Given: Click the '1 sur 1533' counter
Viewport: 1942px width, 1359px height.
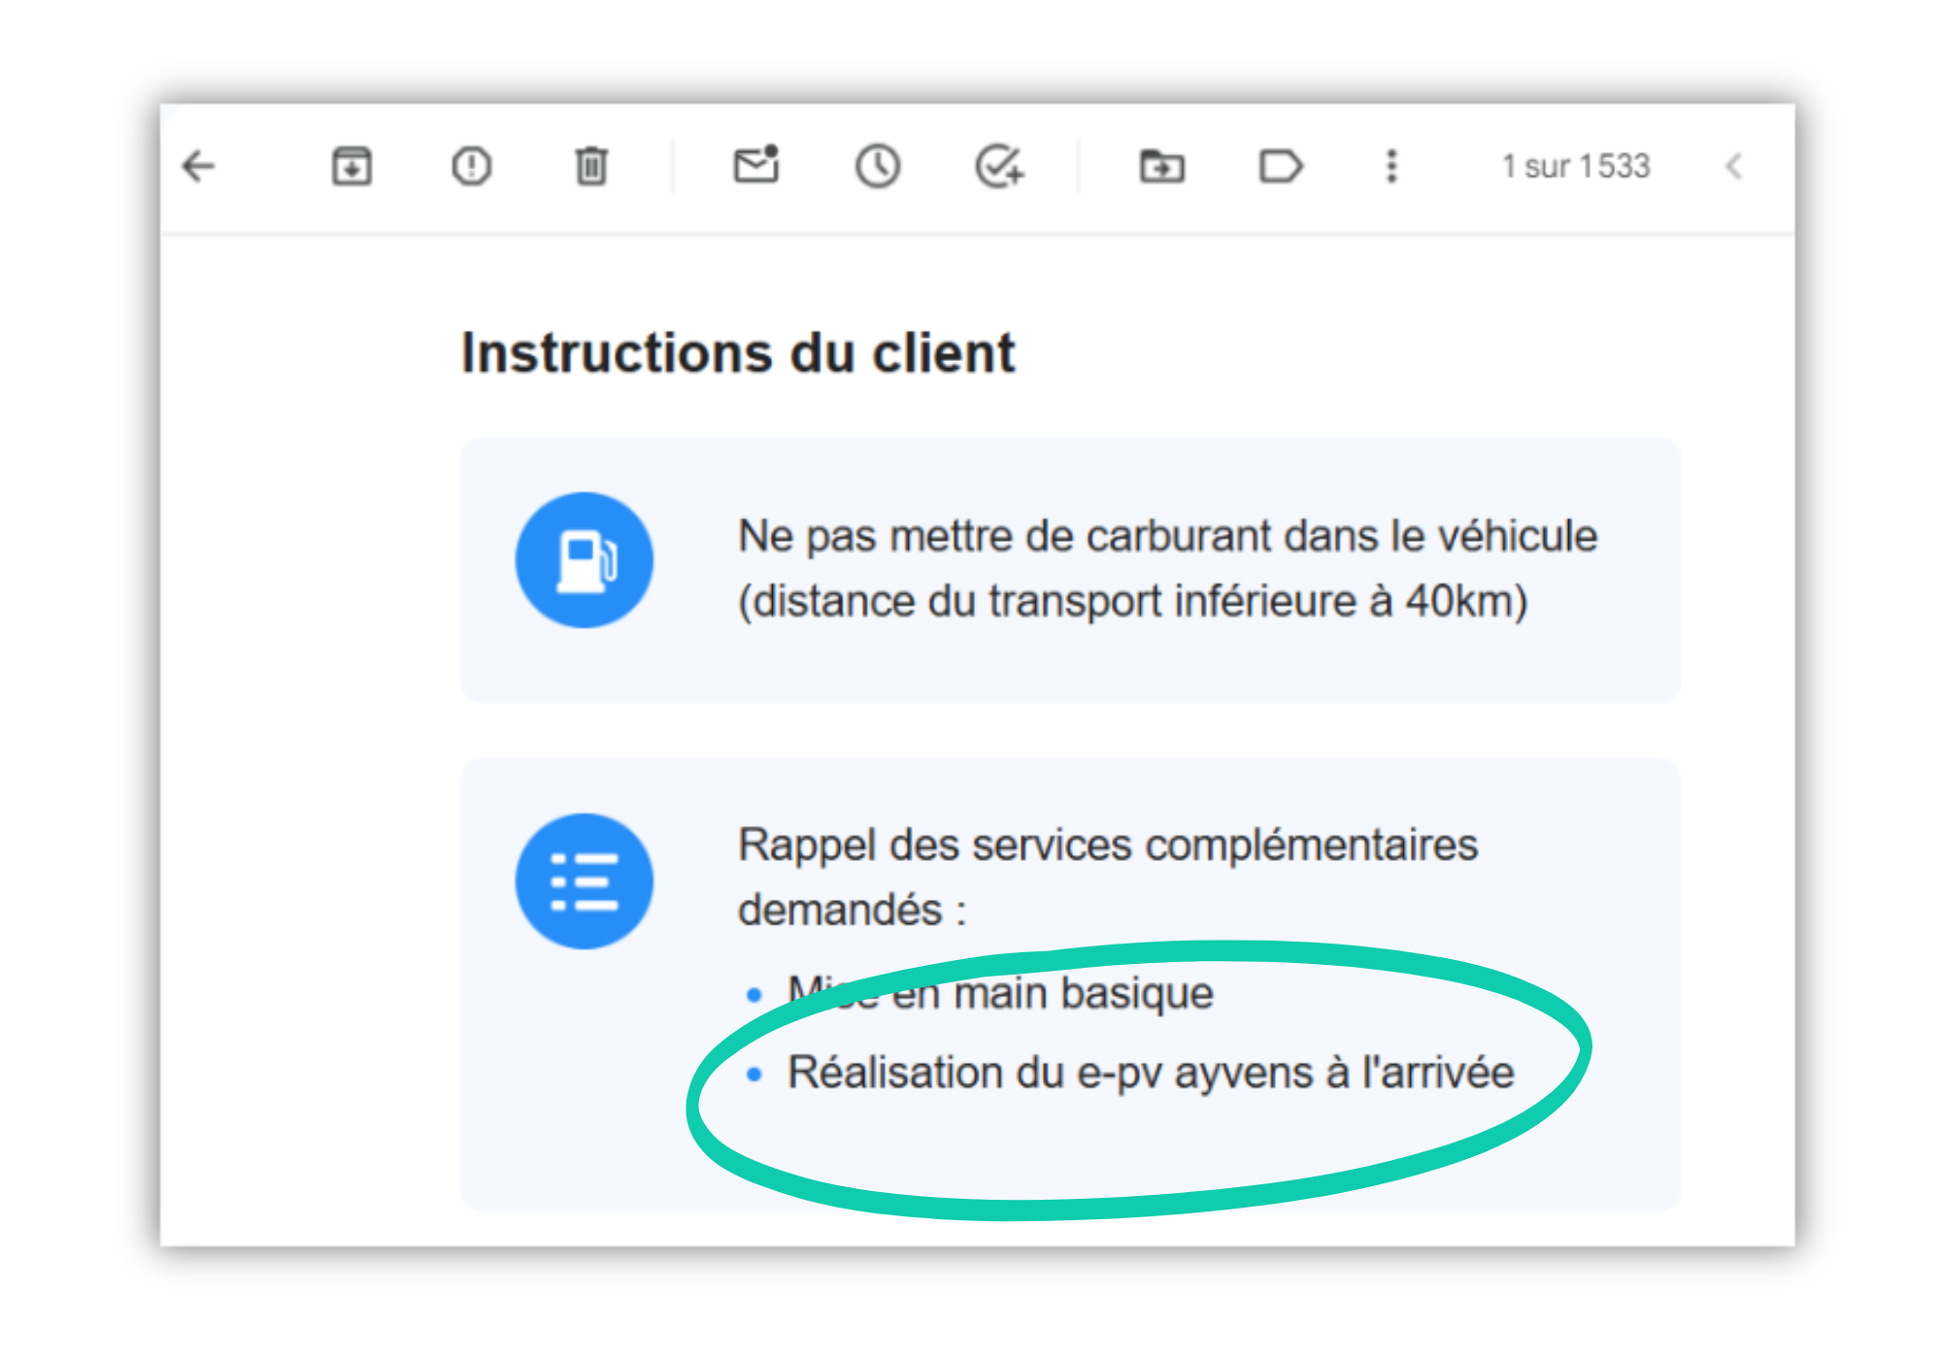Looking at the screenshot, I should pos(1577,166).
